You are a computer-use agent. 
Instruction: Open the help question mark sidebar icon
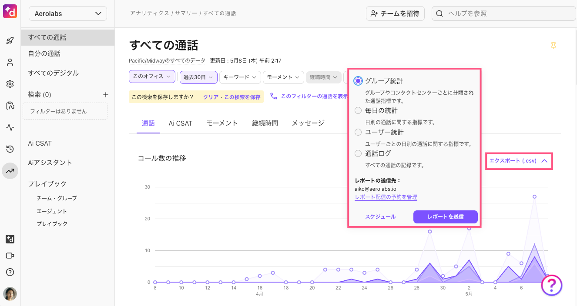pyautogui.click(x=10, y=272)
